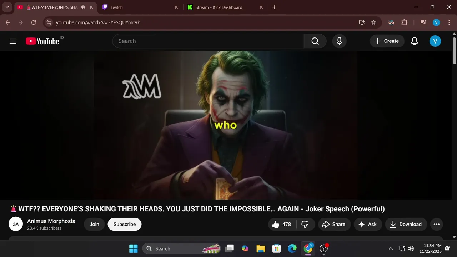The height and width of the screenshot is (257, 457).
Task: Open Chrome media controls icon
Action: coord(423,22)
